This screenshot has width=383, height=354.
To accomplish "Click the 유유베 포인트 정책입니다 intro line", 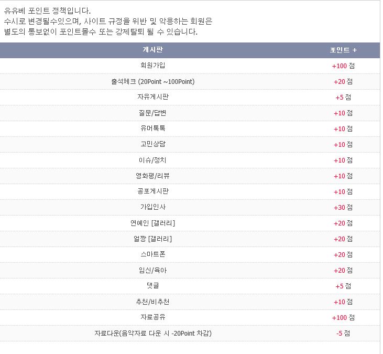I will (x=47, y=11).
